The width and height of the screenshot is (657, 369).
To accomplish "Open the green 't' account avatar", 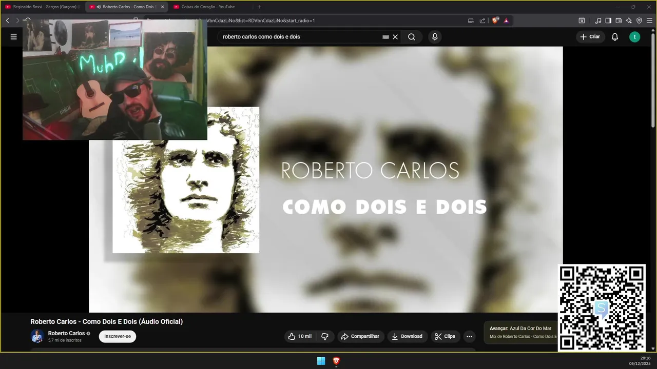I will (x=635, y=37).
